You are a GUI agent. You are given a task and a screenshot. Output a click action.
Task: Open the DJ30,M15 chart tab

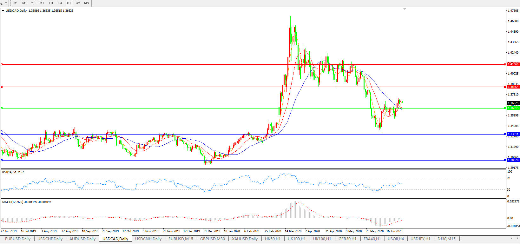(446, 239)
